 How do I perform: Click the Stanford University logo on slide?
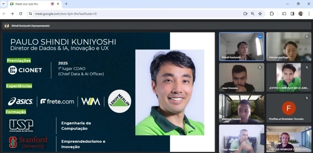[28, 142]
